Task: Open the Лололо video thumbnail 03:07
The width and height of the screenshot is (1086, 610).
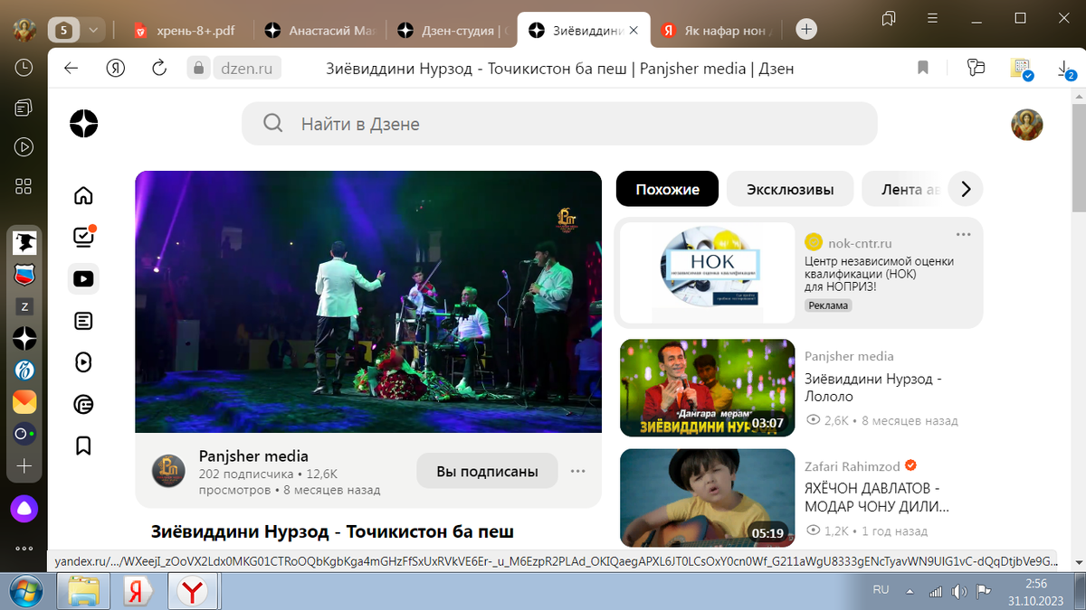Action: [708, 388]
